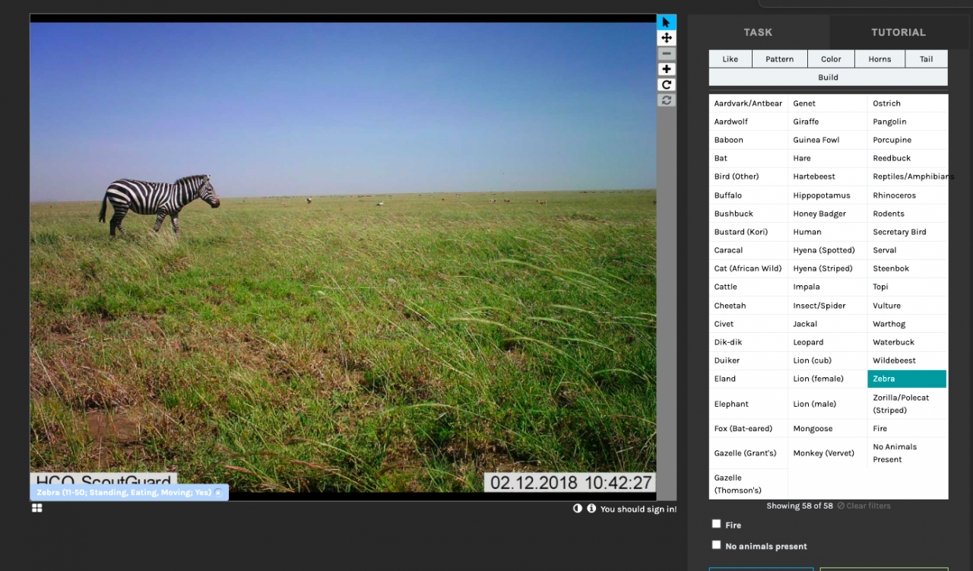Click the You should sign in message
Viewport: 973px width, 571px height.
638,509
